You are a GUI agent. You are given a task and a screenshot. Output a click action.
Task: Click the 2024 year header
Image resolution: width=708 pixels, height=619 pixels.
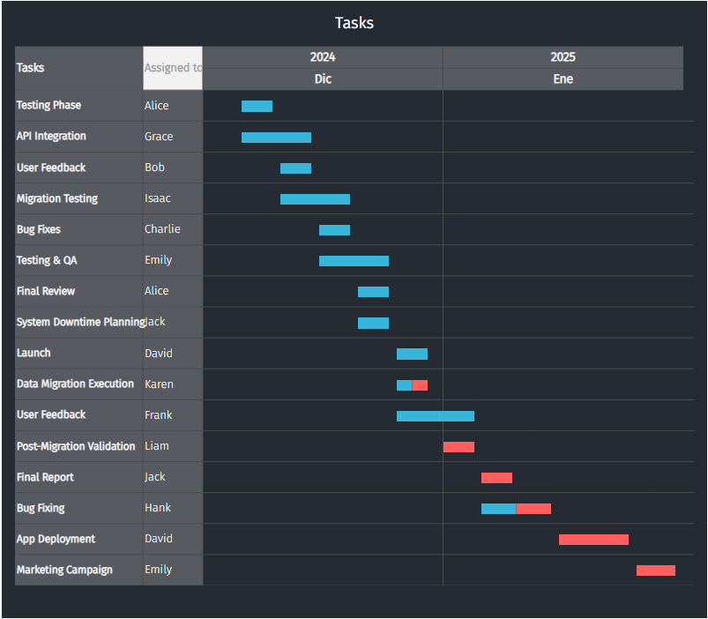(323, 57)
